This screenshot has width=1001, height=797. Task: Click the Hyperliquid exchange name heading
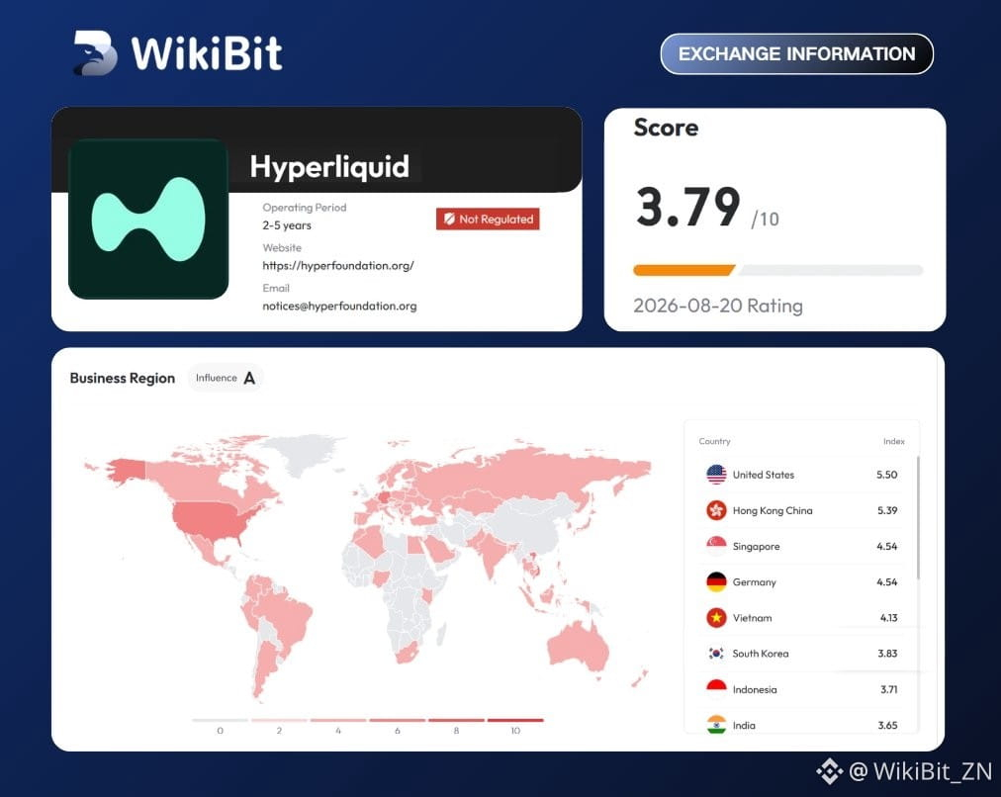coord(329,166)
